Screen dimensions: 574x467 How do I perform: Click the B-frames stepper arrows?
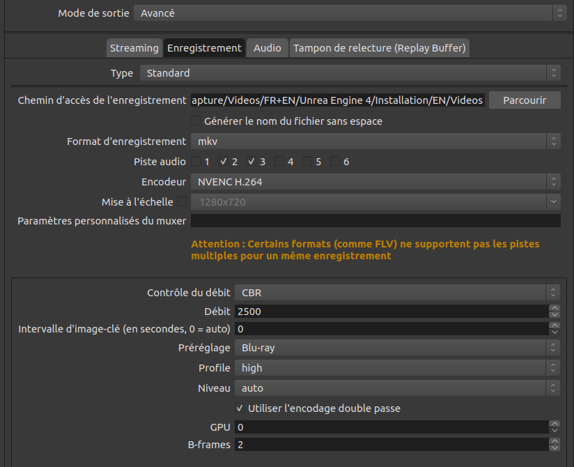(x=554, y=445)
